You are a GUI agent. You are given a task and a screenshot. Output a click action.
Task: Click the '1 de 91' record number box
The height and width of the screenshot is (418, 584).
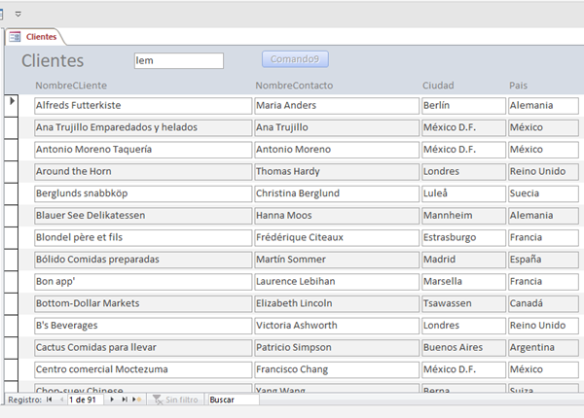(x=86, y=400)
